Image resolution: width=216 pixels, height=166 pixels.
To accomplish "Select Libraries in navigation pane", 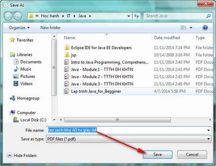I will point(24,55).
